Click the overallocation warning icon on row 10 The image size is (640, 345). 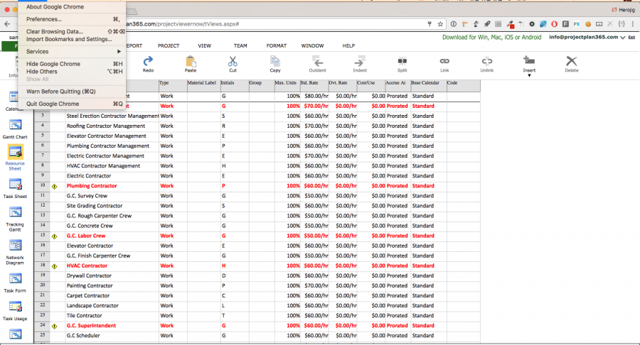[54, 187]
